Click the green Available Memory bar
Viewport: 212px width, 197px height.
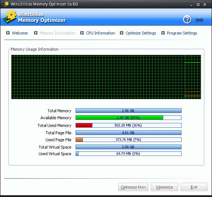(128, 118)
